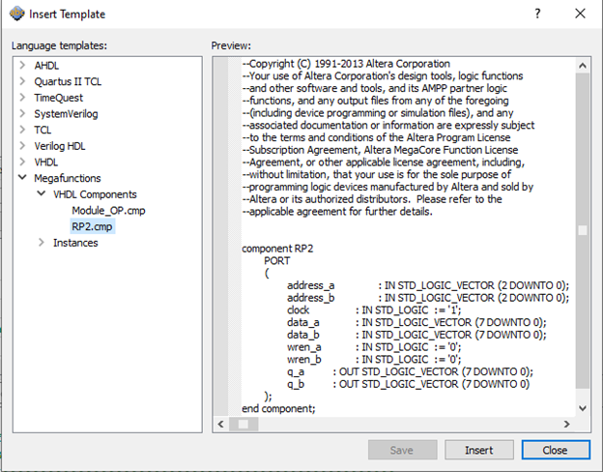603x472 pixels.
Task: Expand the TimeQuest tree node
Action: [23, 98]
